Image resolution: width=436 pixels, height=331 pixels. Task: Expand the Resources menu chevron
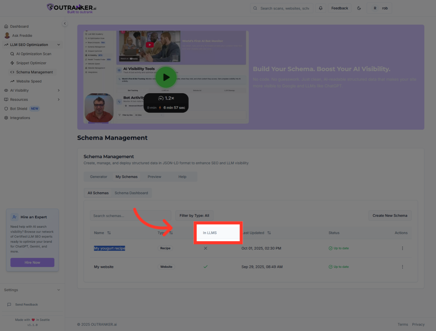(59, 100)
